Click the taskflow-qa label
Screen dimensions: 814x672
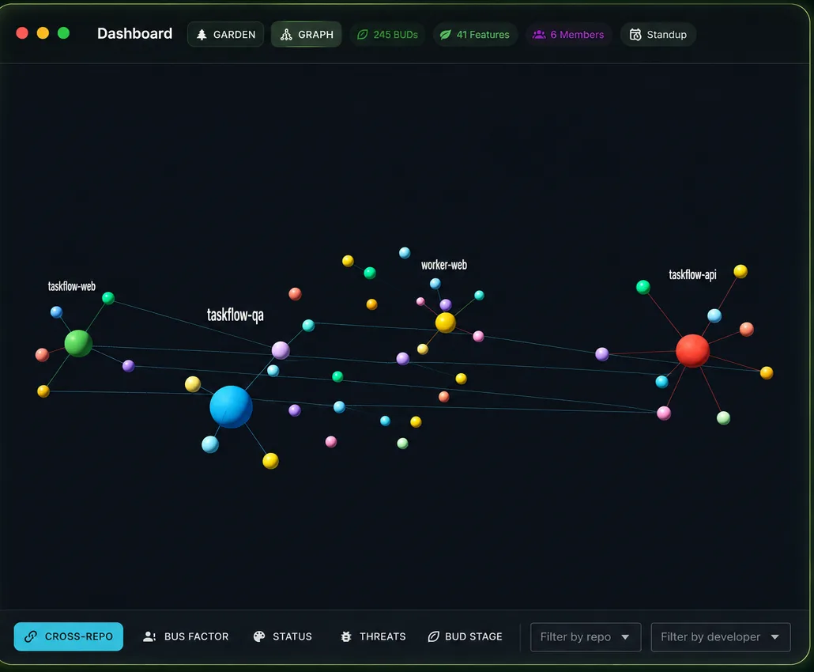tap(236, 315)
